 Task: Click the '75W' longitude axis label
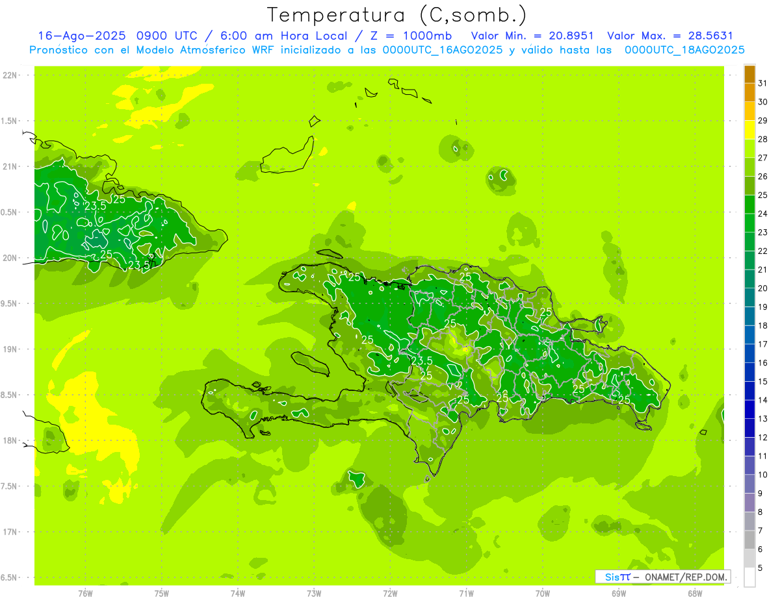161,594
